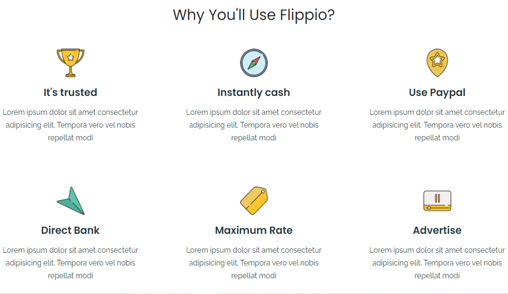Click the video player pause icon
This screenshot has width=508, height=294.
[x=437, y=200]
